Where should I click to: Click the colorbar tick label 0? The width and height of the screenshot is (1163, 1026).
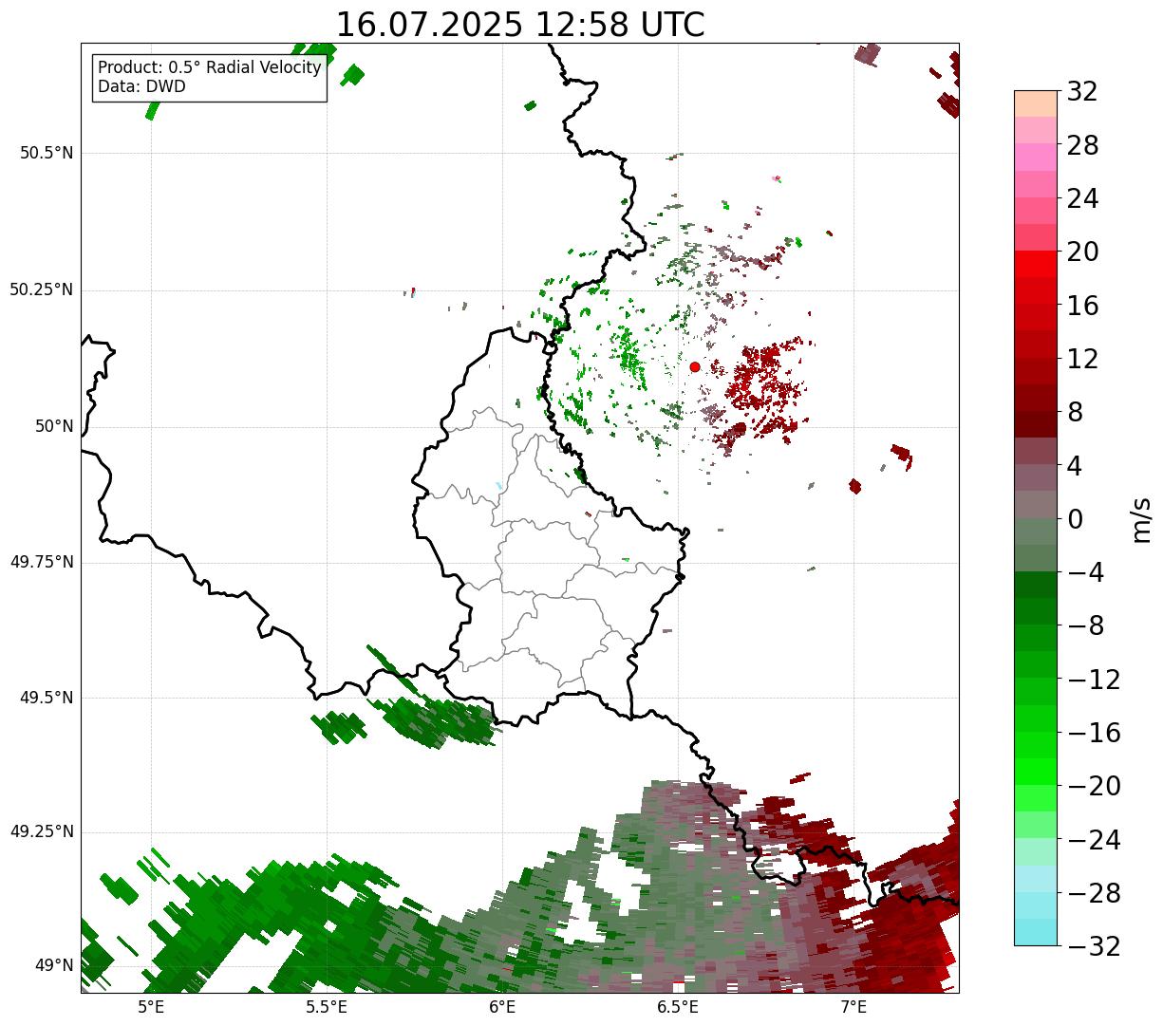point(1075,519)
